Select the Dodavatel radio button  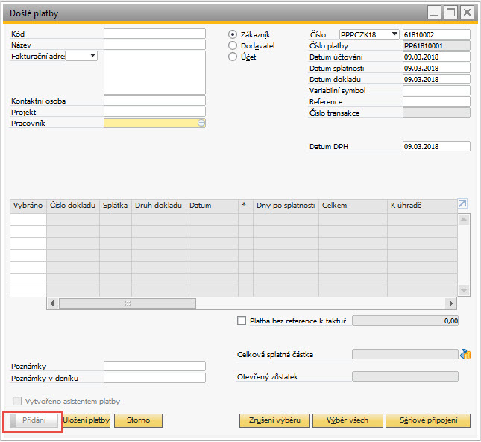point(233,45)
